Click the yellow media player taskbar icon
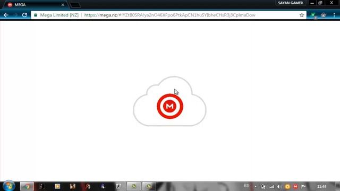Viewport: 340px width, 191px height. click(57, 186)
